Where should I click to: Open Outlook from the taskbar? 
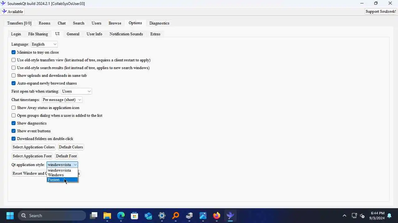pos(148,216)
